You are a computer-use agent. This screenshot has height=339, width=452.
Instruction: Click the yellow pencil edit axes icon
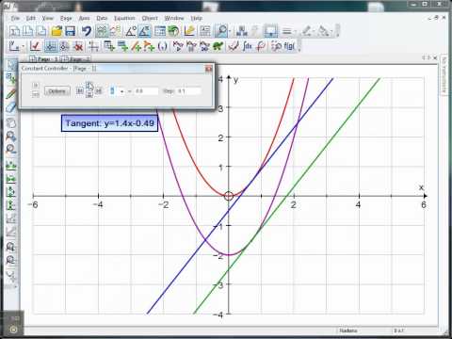click(x=189, y=31)
